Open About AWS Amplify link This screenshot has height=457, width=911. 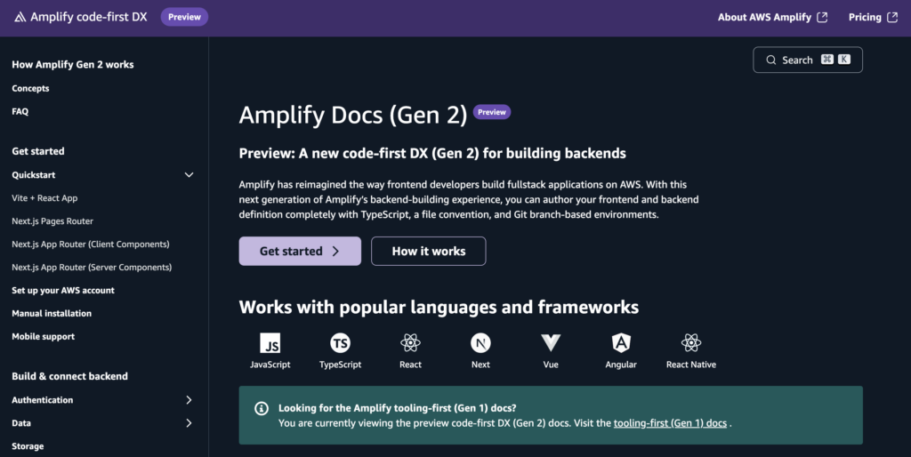pos(772,18)
